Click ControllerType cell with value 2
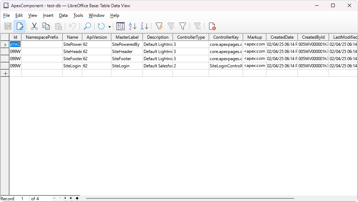This screenshot has height=202, width=358. (x=191, y=66)
